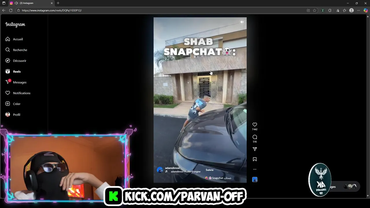Open browser Extensions puzzle icon
The height and width of the screenshot is (208, 370).
click(x=330, y=10)
